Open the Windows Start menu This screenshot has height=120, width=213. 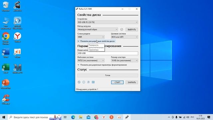pos(4,117)
